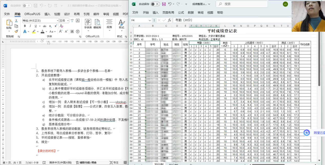Toggle Excel's 自动保存 AutoSave switch
This screenshot has height=165, width=325.
[155, 4]
